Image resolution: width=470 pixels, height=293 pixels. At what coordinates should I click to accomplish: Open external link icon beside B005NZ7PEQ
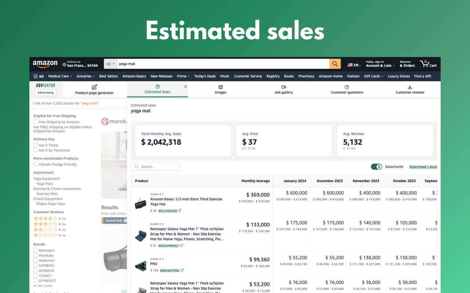pos(182,270)
